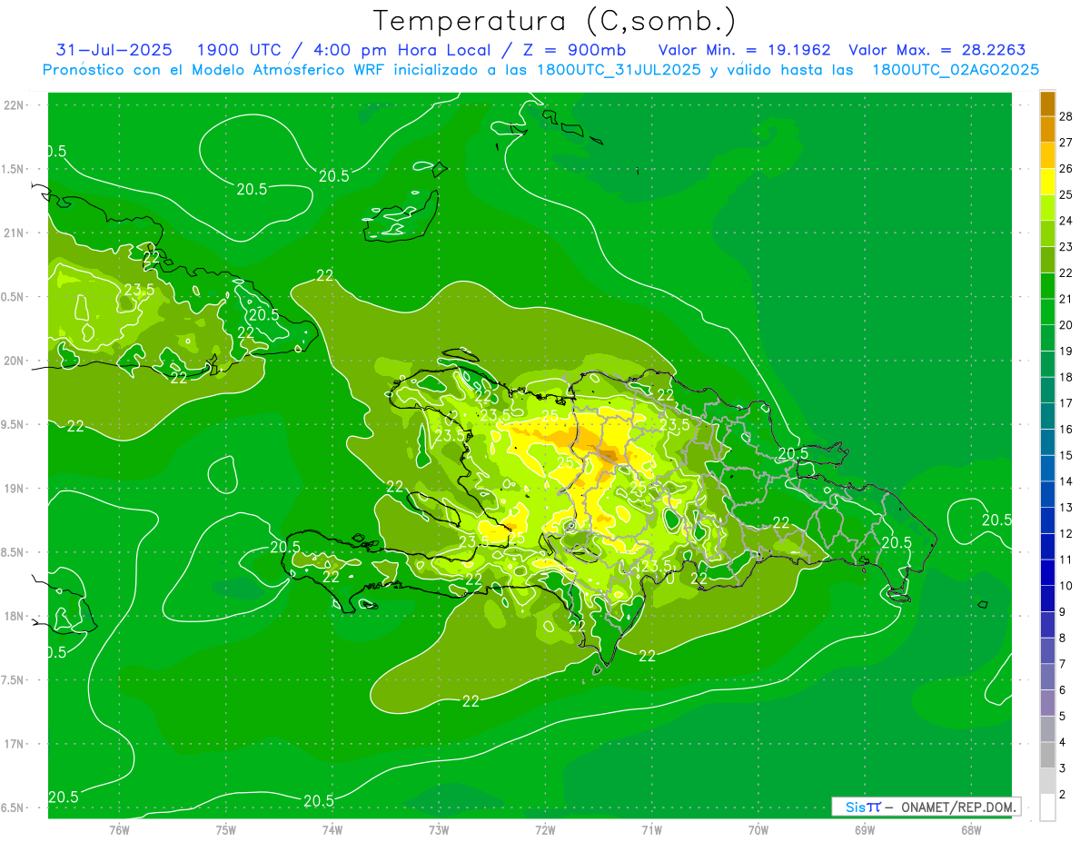The image size is (1090, 842).
Task: Click the legend value label 28
Action: pyautogui.click(x=1066, y=116)
